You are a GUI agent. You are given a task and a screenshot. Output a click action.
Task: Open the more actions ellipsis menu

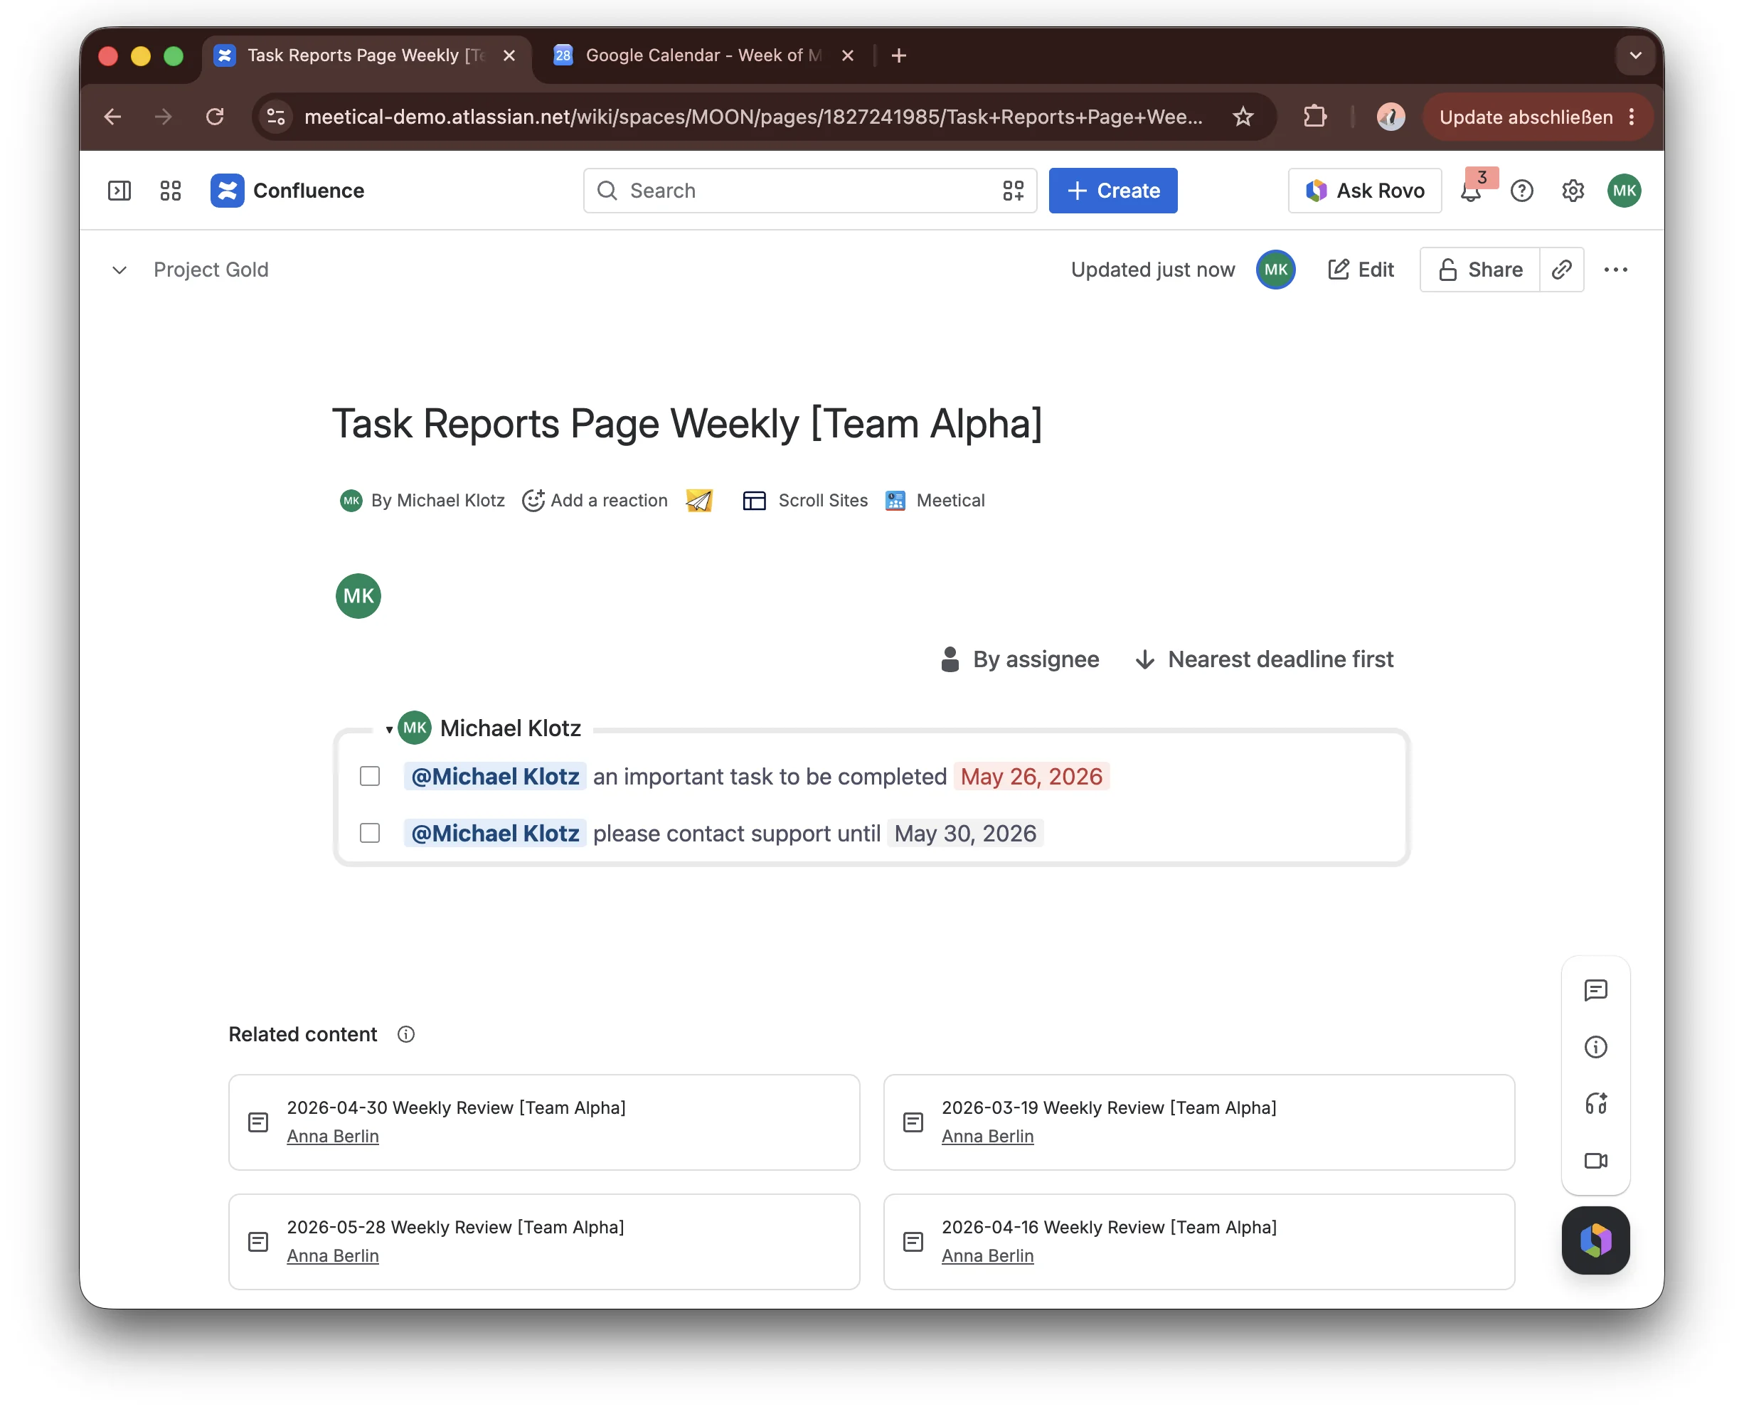1615,270
